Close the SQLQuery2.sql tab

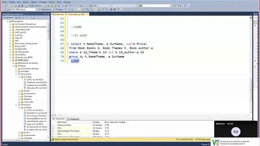point(88,14)
